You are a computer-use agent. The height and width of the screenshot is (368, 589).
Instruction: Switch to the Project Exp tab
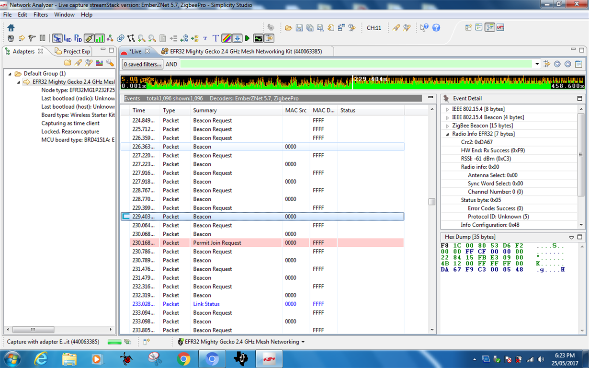tap(72, 51)
